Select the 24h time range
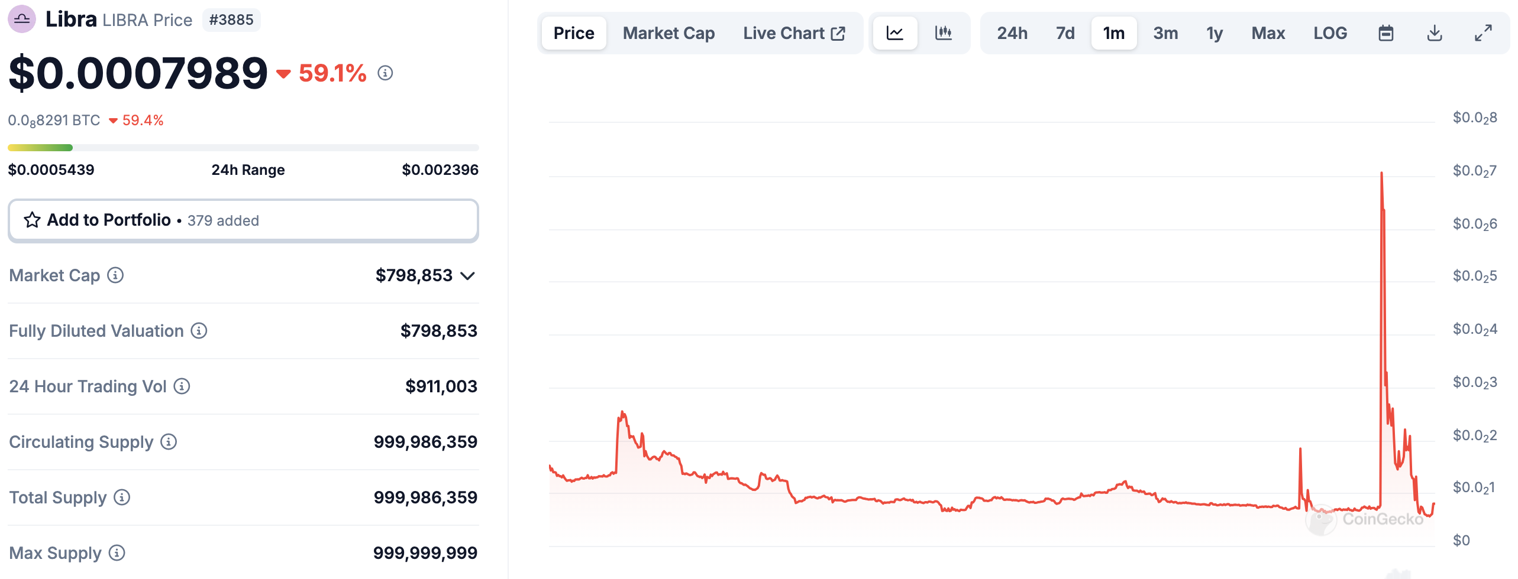1518x579 pixels. (1012, 33)
